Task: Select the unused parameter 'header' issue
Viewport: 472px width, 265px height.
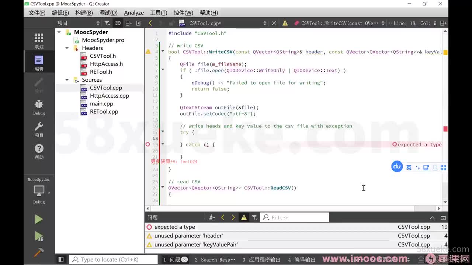Action: pos(296,236)
